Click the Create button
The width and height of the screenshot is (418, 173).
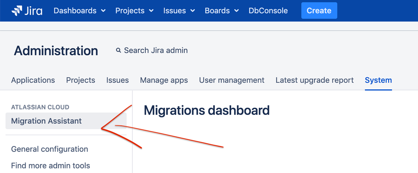[319, 10]
